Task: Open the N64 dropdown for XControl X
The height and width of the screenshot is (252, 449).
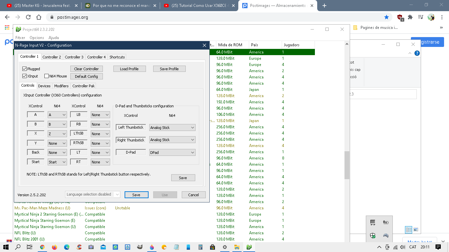Action: pos(57,134)
